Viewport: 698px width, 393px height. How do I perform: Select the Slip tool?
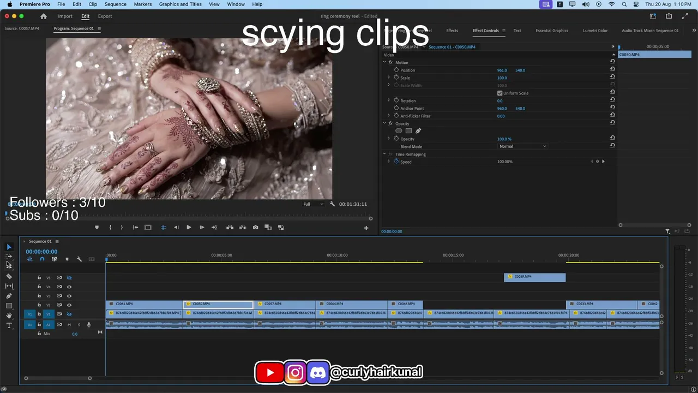9,286
